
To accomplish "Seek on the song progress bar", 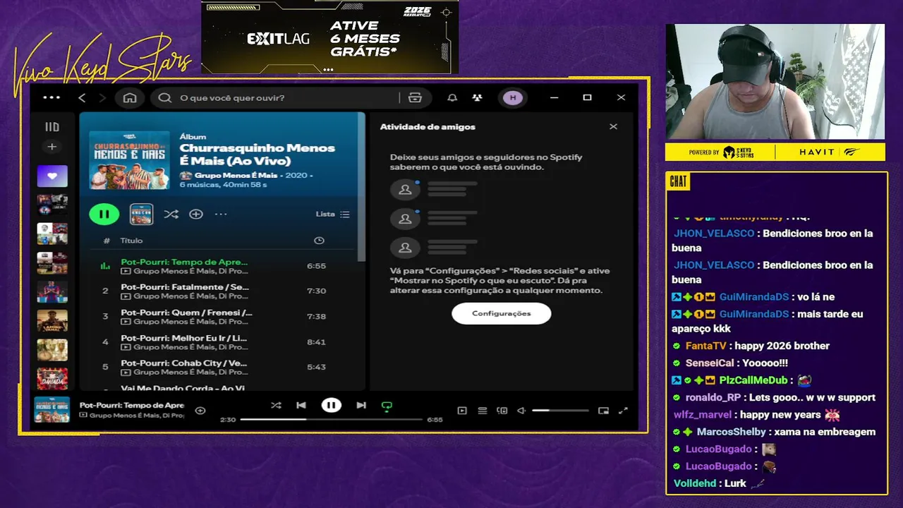I will point(331,419).
